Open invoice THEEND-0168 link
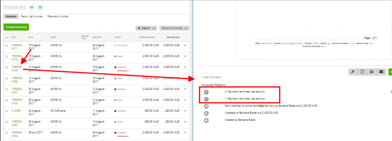392x141 pixels. (x=17, y=80)
